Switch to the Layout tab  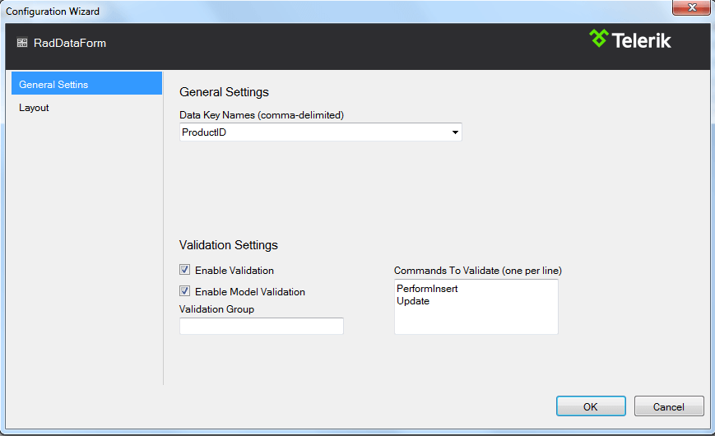pyautogui.click(x=34, y=108)
